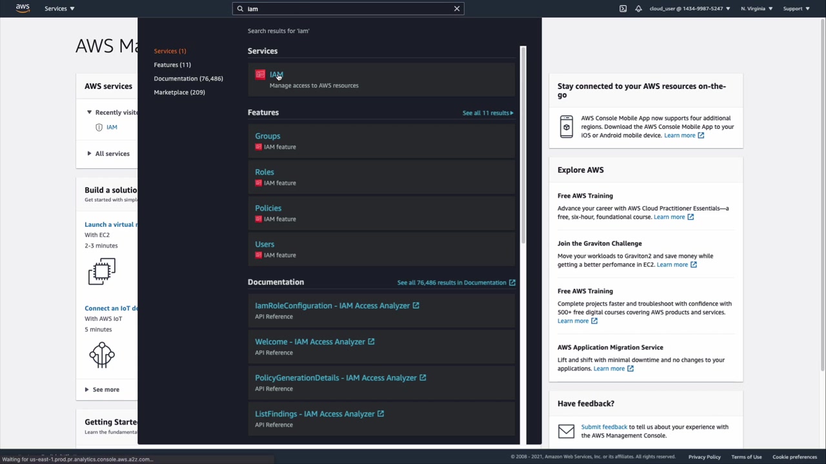826x464 pixels.
Task: Focus the search field containing 'iam'
Action: (348, 9)
